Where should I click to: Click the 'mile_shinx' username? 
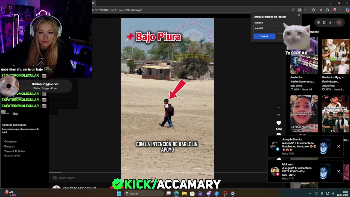(x=296, y=86)
